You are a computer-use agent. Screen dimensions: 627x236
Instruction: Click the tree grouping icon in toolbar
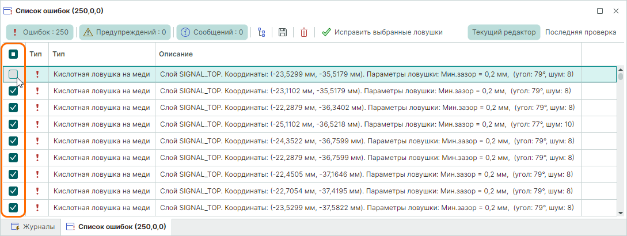click(261, 32)
